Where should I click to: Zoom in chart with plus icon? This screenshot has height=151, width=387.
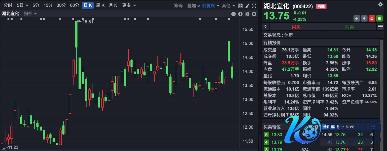pos(240,14)
